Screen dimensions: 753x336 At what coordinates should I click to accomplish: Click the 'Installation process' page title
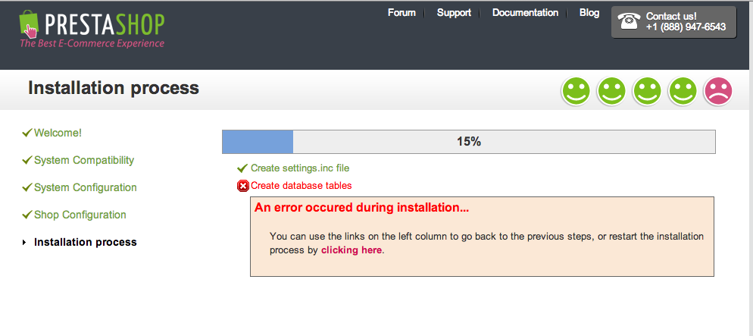[x=114, y=88]
